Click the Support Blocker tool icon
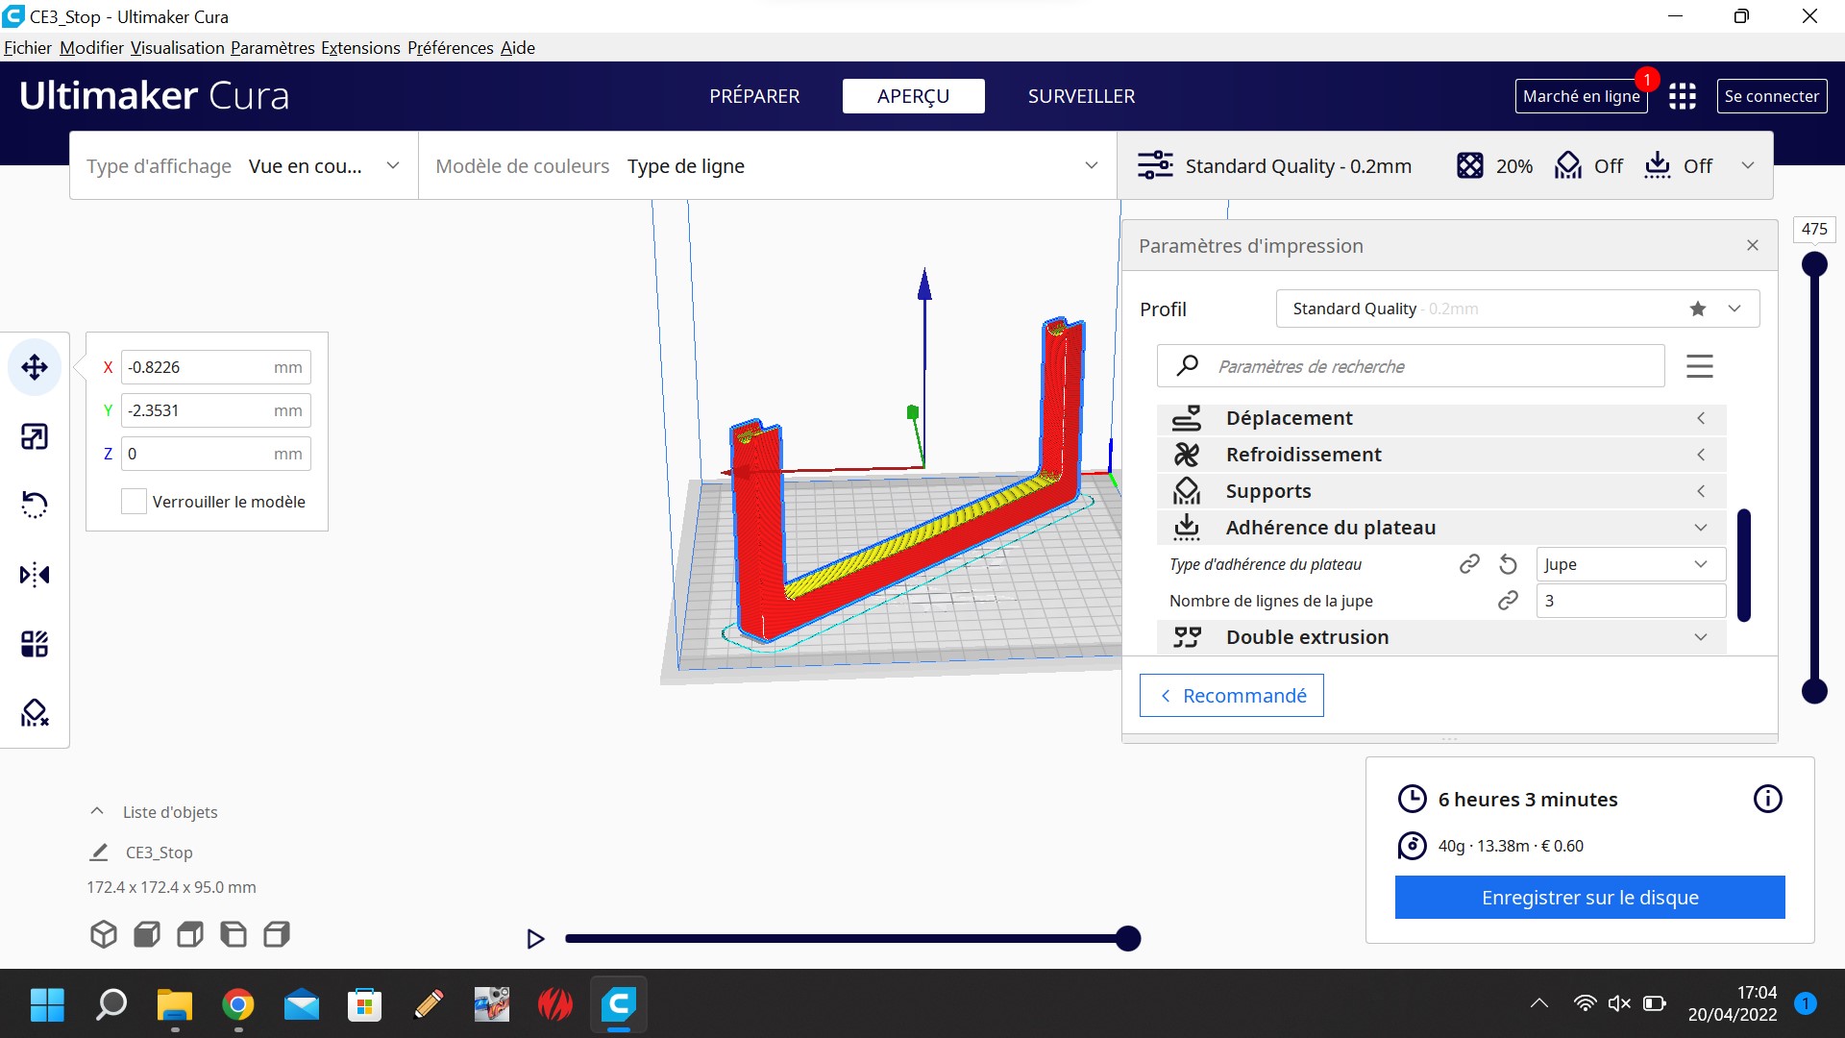This screenshot has width=1845, height=1038. [x=35, y=712]
